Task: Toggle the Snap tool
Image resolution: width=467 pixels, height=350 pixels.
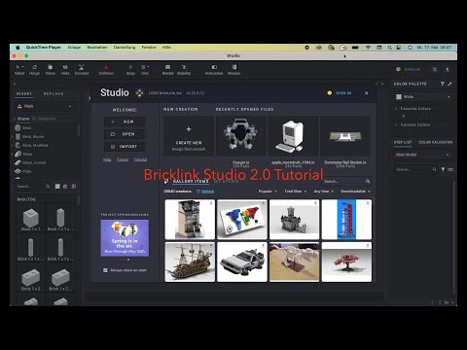Action: point(130,69)
